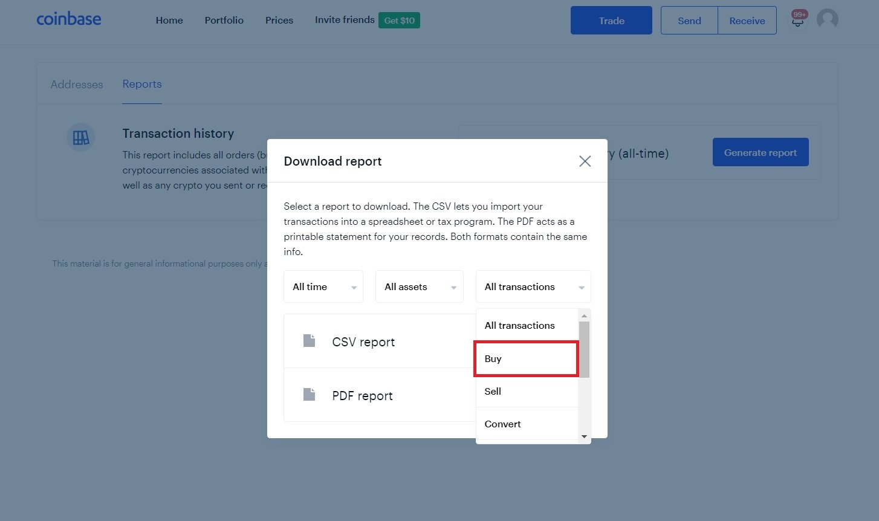The height and width of the screenshot is (521, 879).
Task: Select the Sell option in the list
Action: tap(527, 391)
